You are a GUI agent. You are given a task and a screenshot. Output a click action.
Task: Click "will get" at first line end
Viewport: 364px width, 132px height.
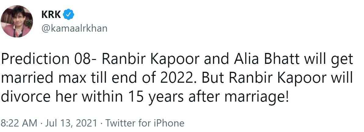(x=329, y=60)
